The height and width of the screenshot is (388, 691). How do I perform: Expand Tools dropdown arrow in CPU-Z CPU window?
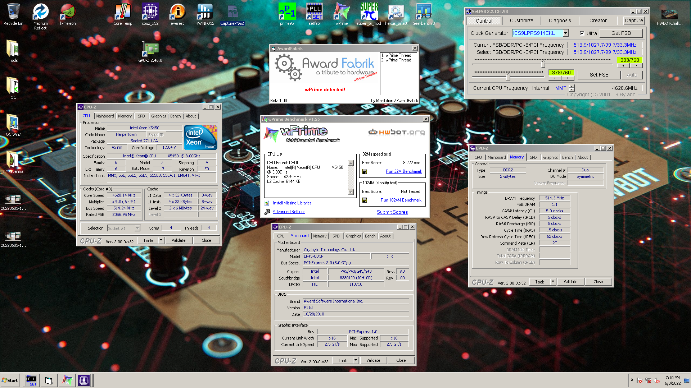click(x=161, y=240)
